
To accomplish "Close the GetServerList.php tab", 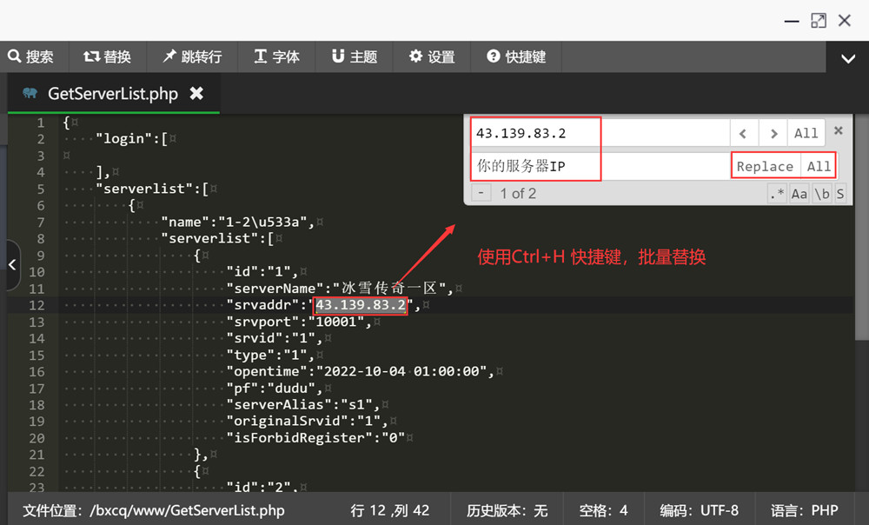I will coord(197,93).
